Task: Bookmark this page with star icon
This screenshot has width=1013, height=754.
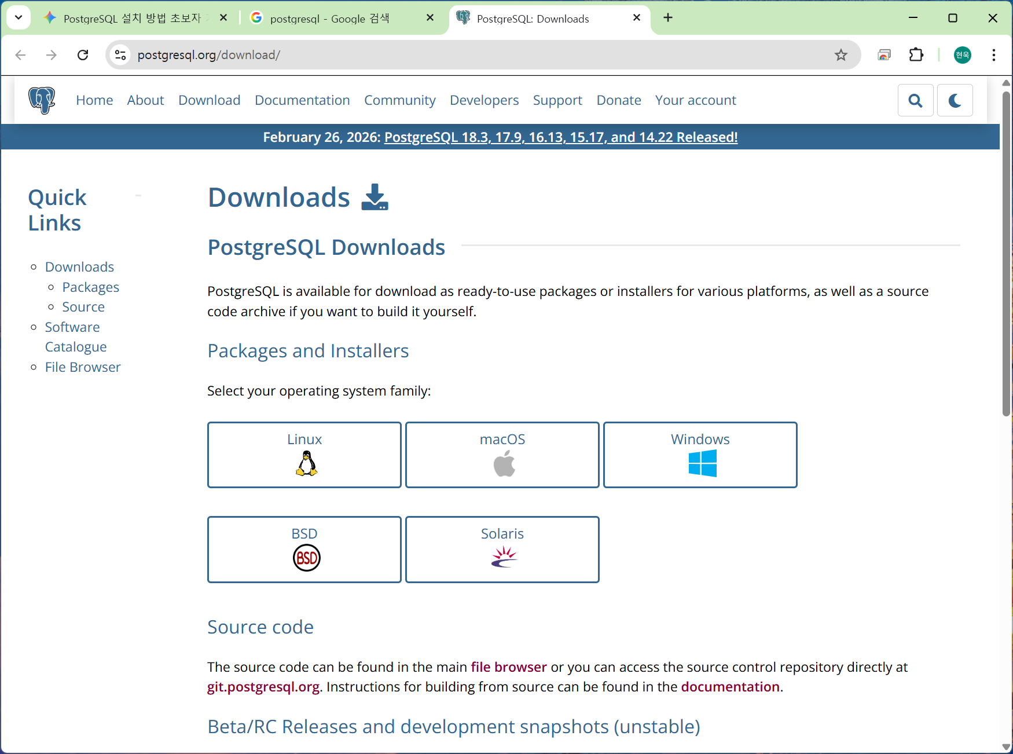Action: (841, 55)
